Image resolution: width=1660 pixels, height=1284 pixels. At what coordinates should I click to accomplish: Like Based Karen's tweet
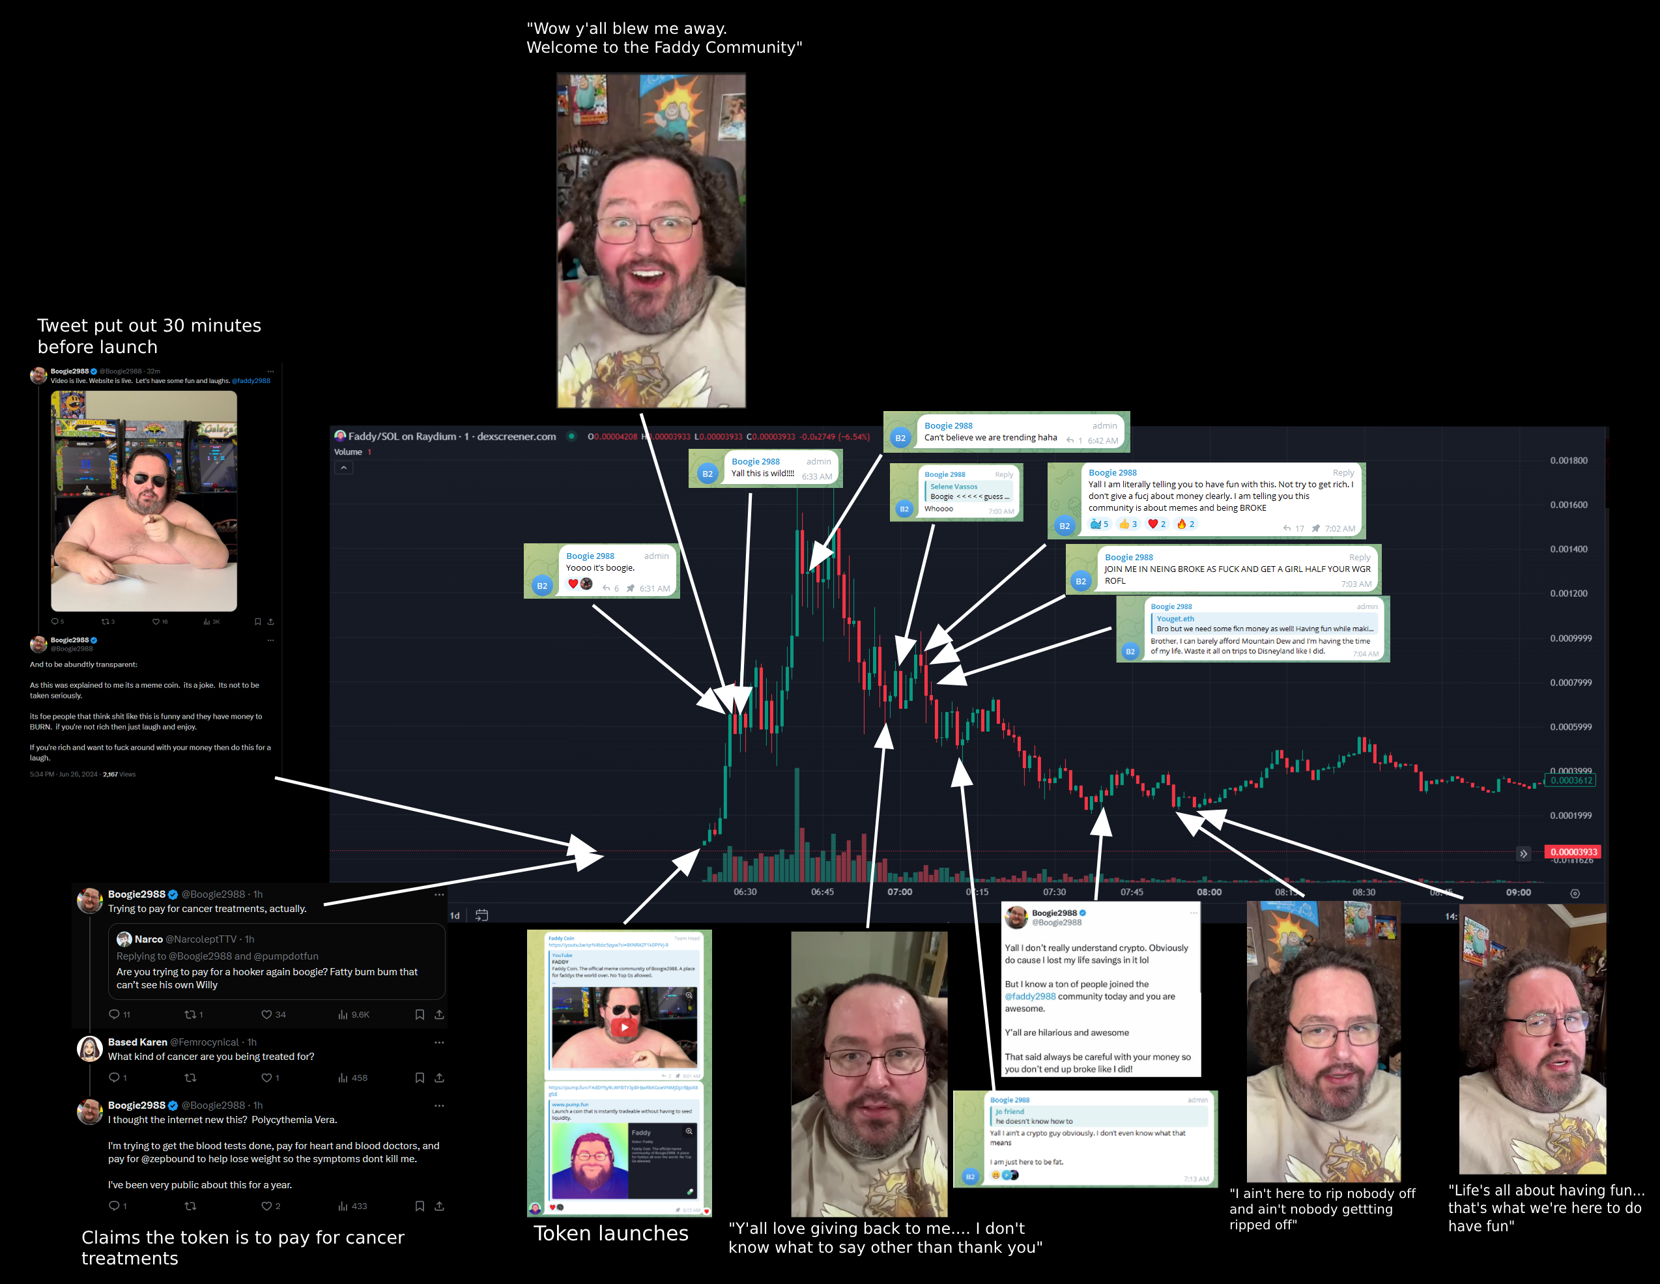coord(267,1077)
